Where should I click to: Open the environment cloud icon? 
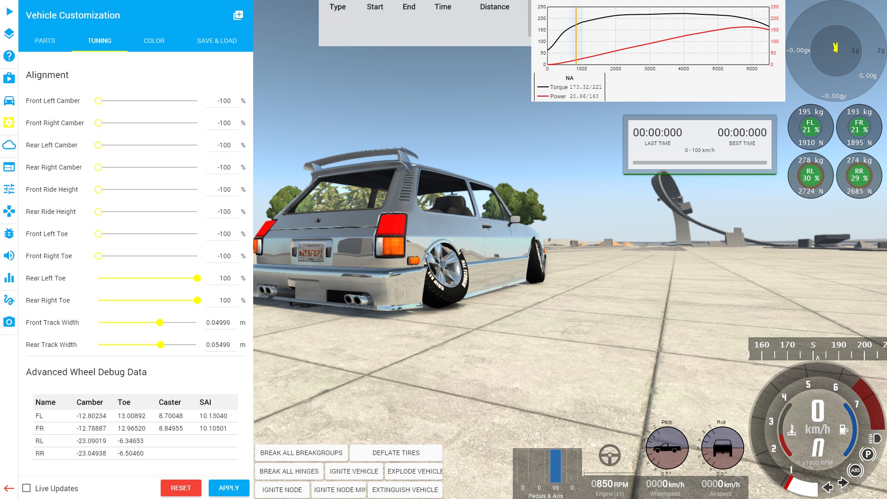point(9,145)
